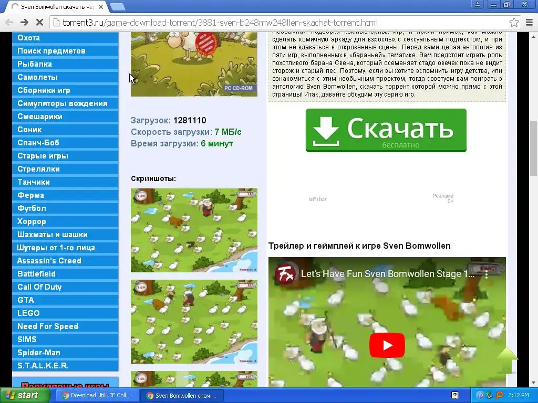Select the Ферма category

(x=65, y=195)
